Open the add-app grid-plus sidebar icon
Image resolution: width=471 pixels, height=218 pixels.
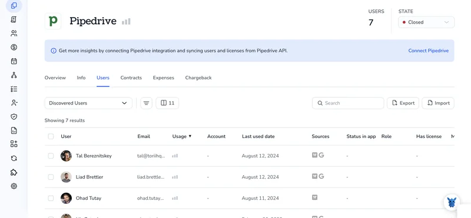[x=14, y=144]
